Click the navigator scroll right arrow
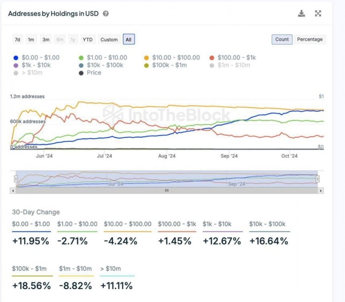This screenshot has width=345, height=302. (320, 190)
